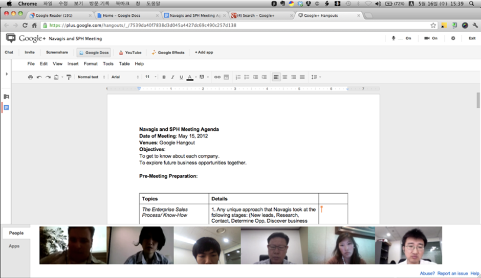This screenshot has width=481, height=278.
Task: Open the web clipboard icon
Action: click(56, 77)
